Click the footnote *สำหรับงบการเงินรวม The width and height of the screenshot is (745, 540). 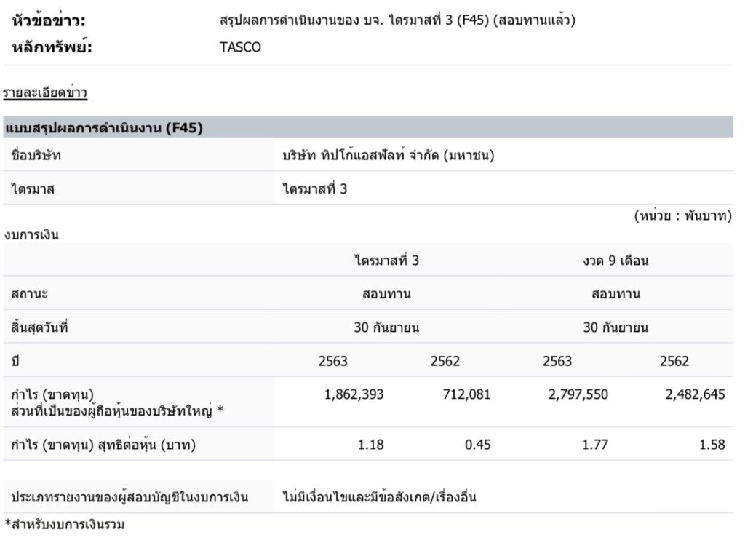[x=60, y=523]
